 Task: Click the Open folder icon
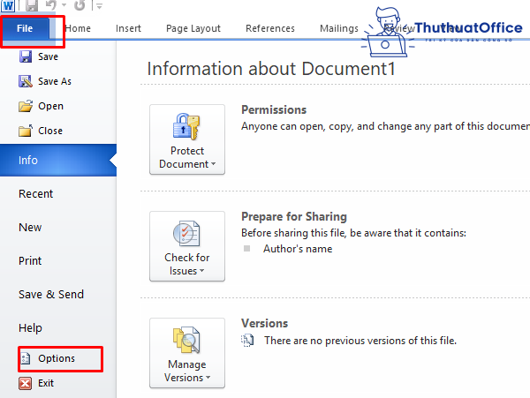[26, 107]
